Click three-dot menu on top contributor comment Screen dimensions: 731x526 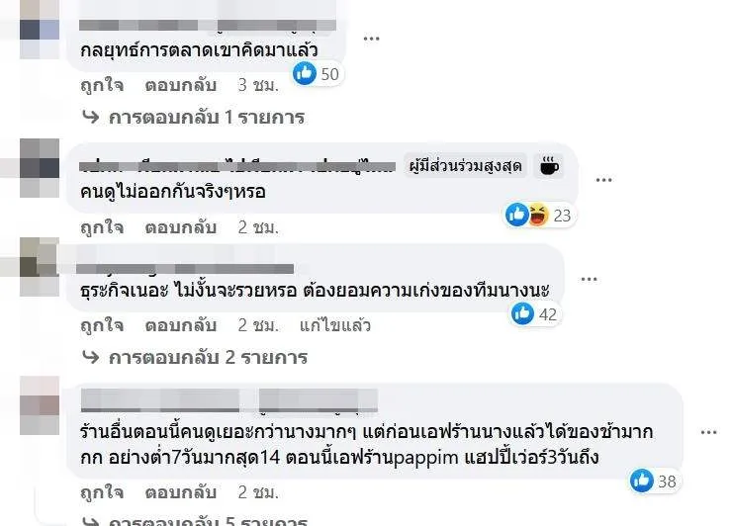[603, 180]
